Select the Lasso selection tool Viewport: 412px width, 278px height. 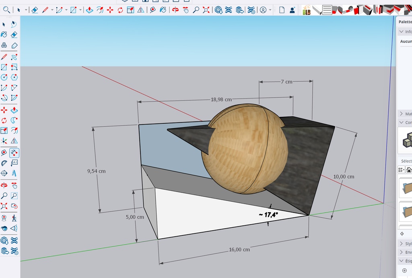tap(14, 25)
